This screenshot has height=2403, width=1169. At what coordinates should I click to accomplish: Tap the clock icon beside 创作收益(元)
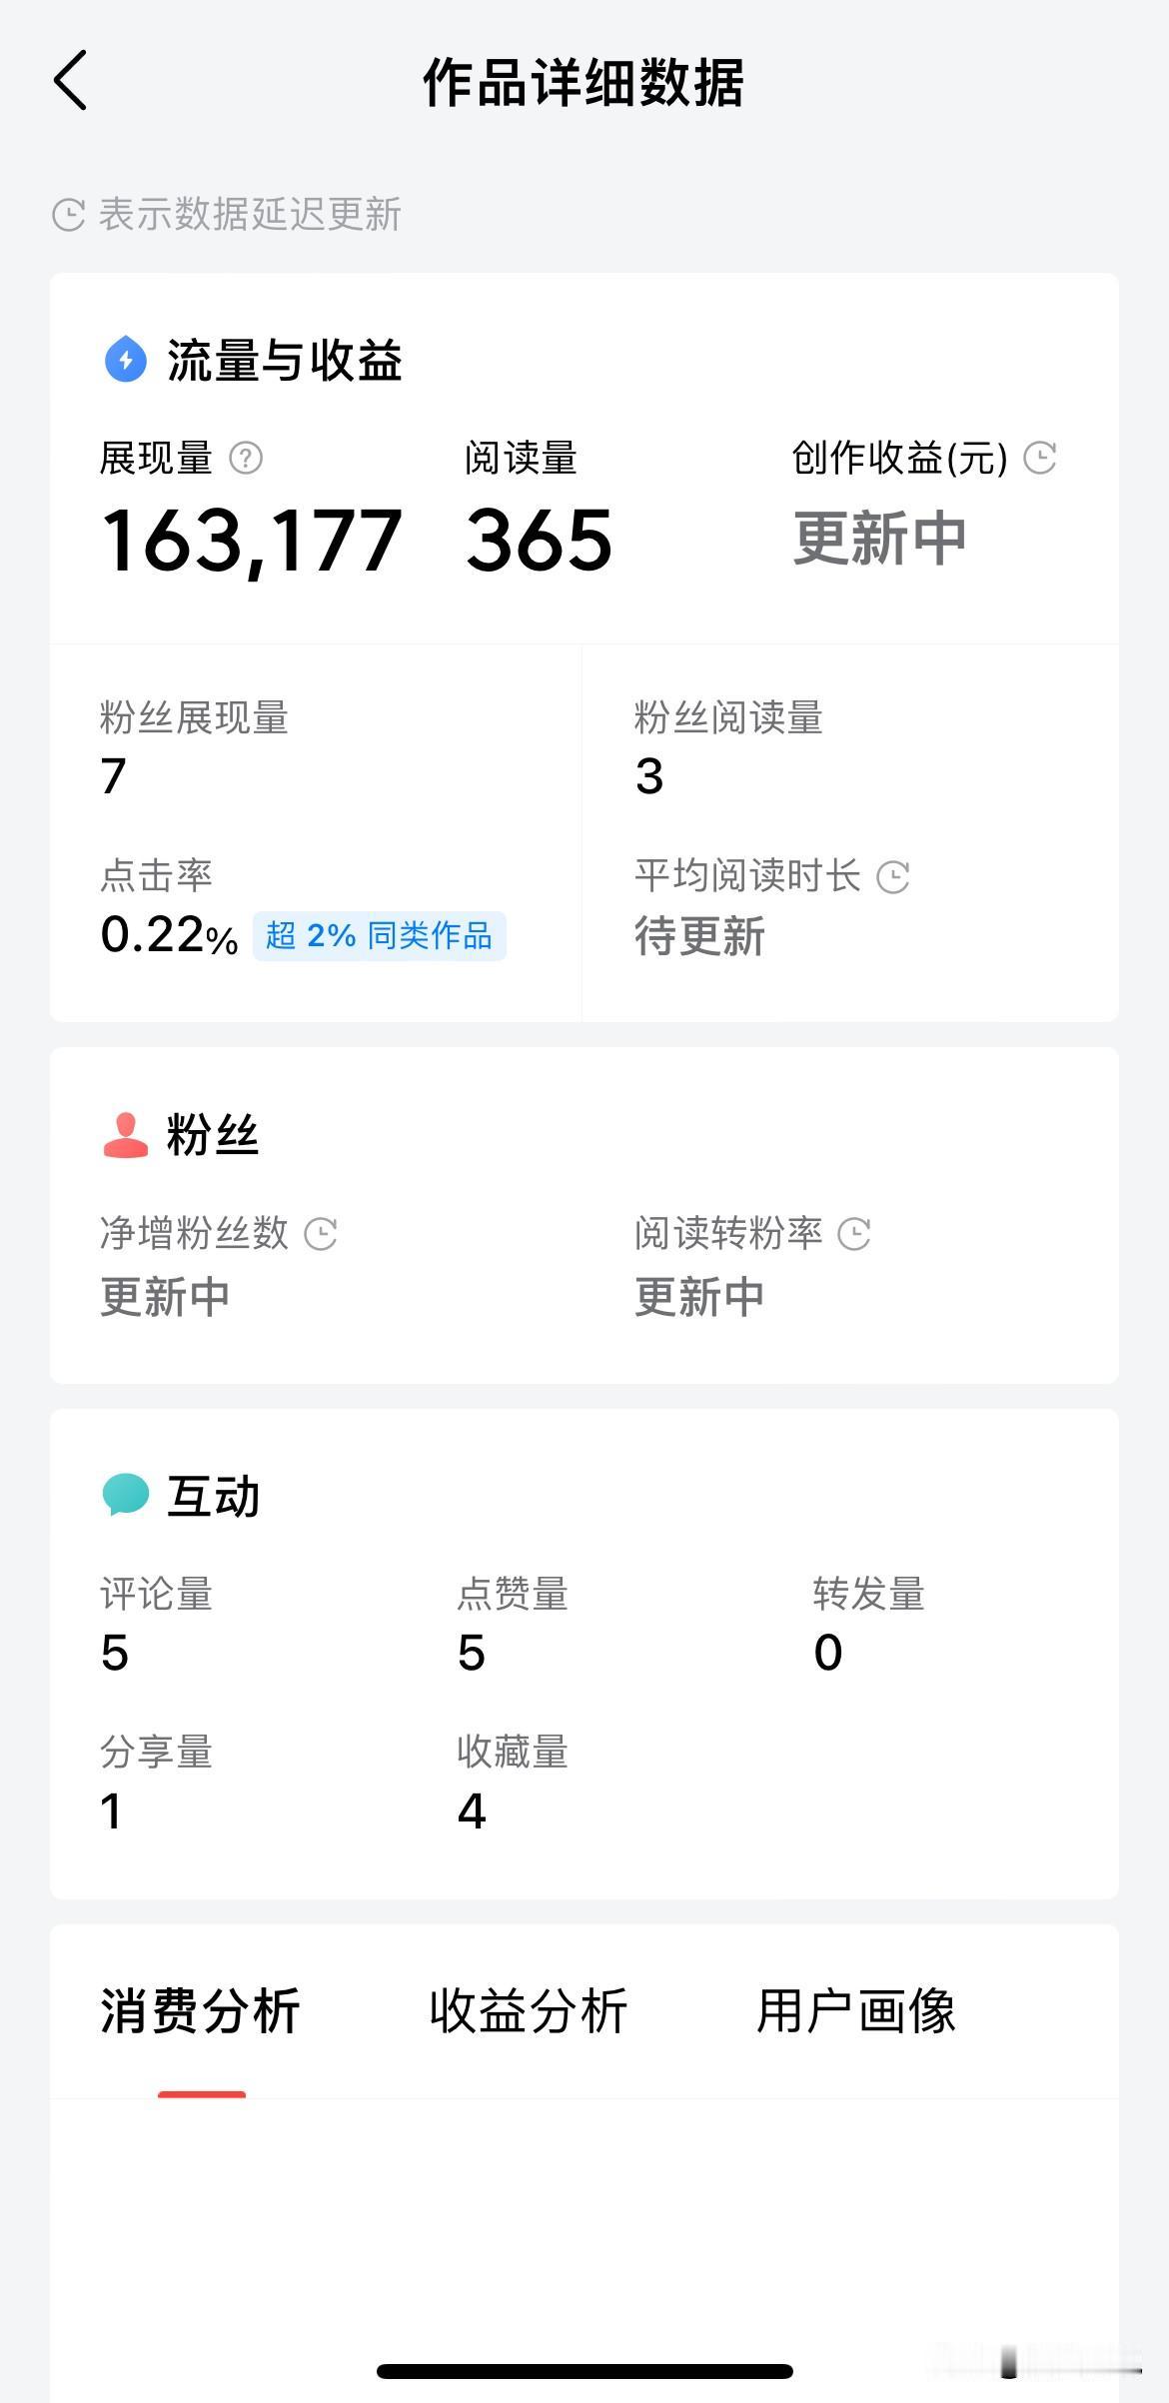point(1040,459)
